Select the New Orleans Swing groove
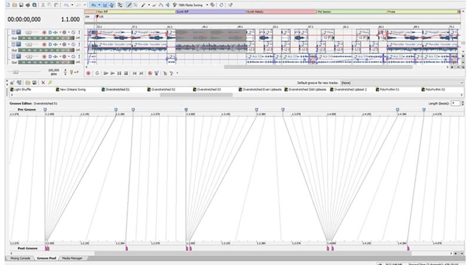471x265 pixels. (x=71, y=90)
